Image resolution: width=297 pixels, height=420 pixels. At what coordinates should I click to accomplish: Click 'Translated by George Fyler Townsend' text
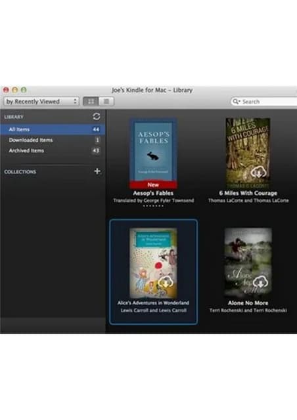(x=154, y=200)
